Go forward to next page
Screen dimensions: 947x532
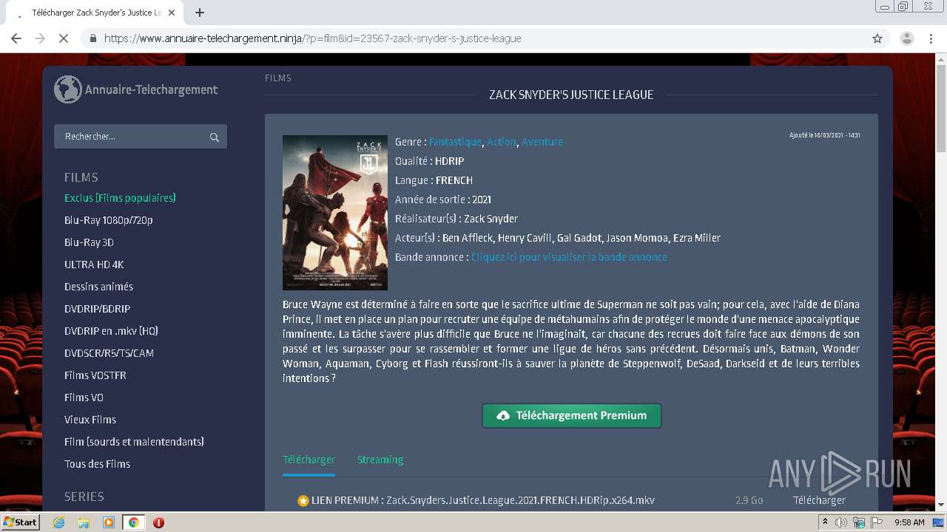coord(40,38)
